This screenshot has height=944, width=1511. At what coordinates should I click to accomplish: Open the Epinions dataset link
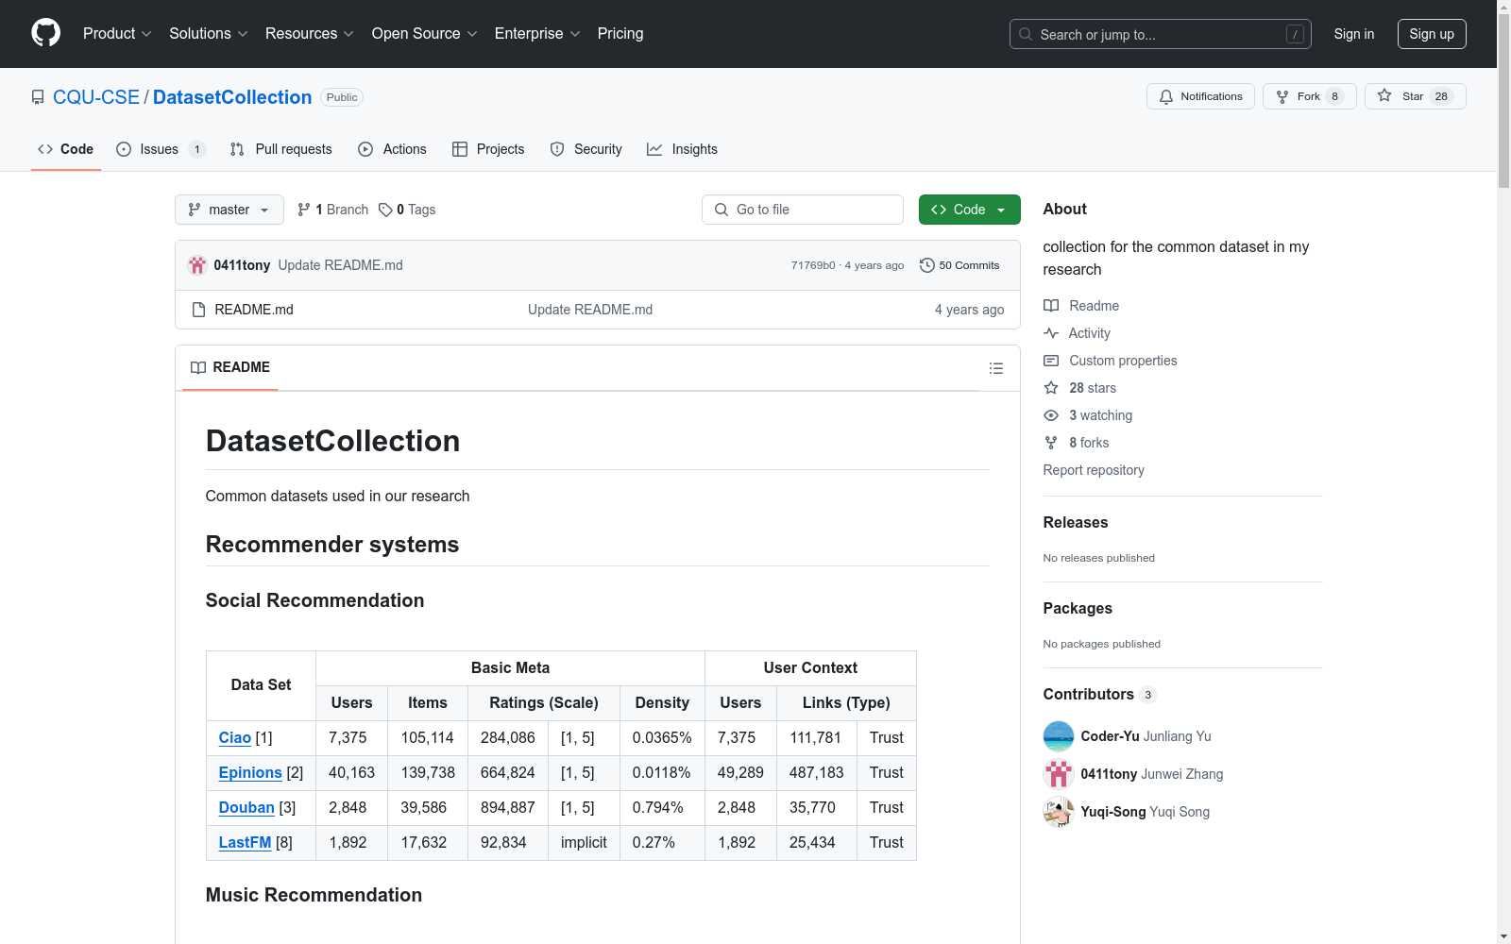pyautogui.click(x=250, y=772)
